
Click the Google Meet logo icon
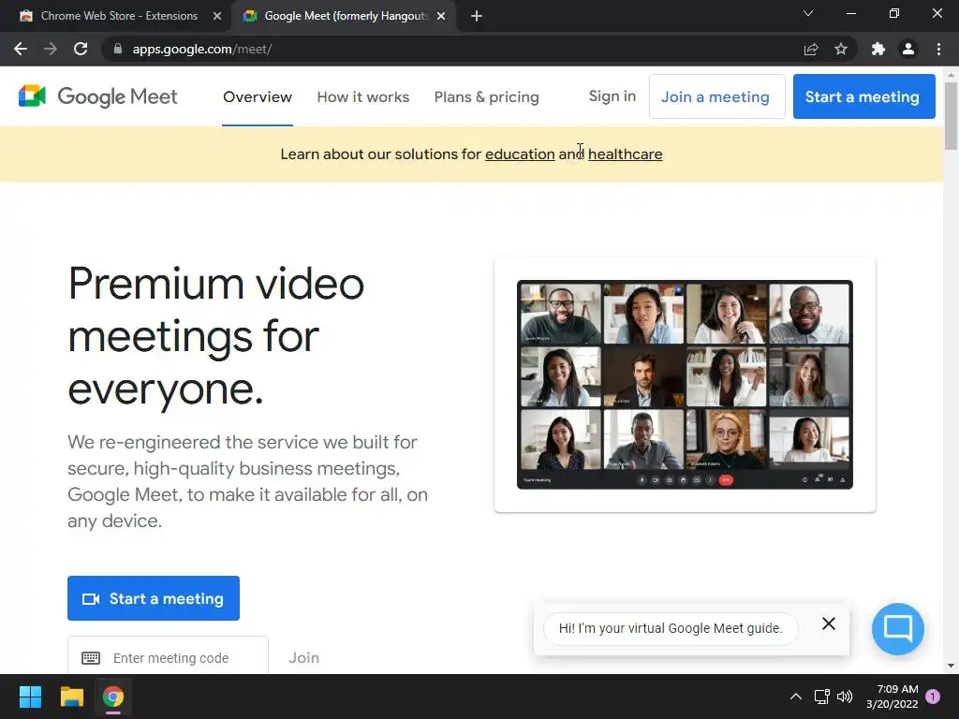click(33, 96)
